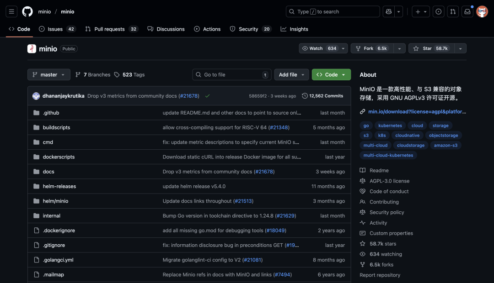Open commit hash 58659f2
Screen dimensions: 494x283
pyautogui.click(x=258, y=96)
